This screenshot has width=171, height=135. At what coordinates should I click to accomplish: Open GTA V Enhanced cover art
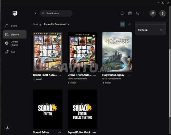coord(82,52)
